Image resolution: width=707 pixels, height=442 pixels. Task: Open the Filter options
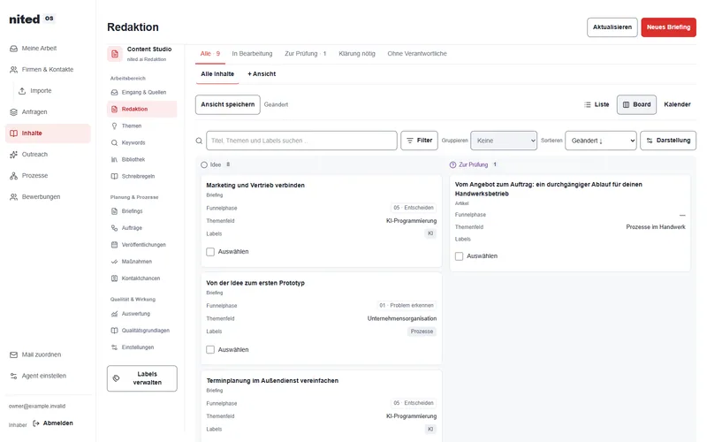point(419,141)
